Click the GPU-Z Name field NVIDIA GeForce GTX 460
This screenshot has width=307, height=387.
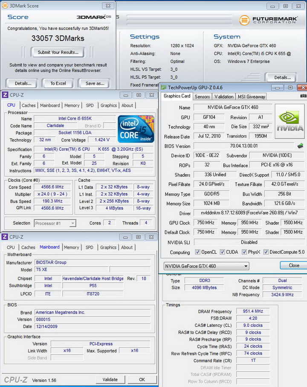pos(232,107)
